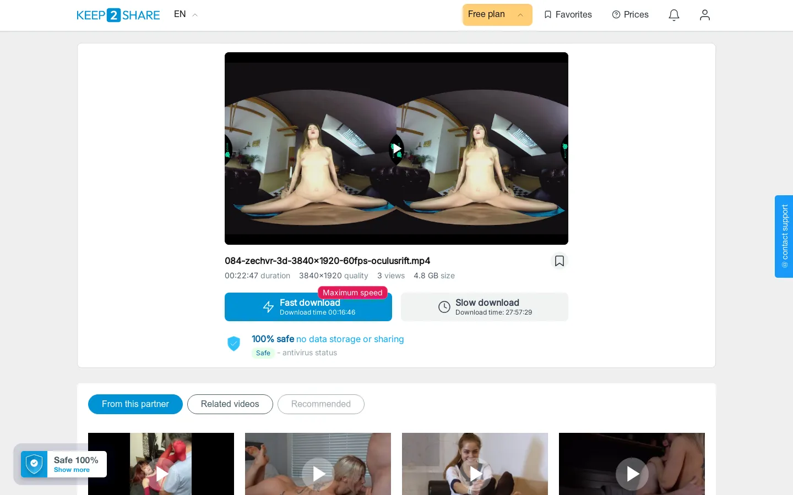This screenshot has height=495, width=793.
Task: Play the first thumbnail in the partner row
Action: 161,474
